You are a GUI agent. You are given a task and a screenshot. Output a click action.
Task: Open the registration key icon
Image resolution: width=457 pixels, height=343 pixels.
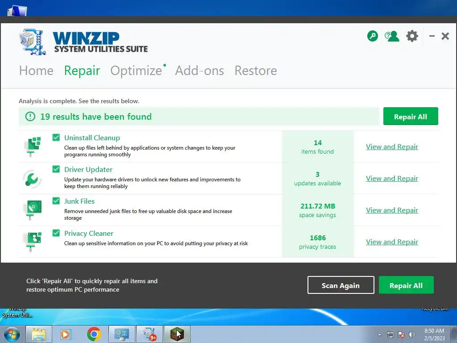click(x=373, y=36)
